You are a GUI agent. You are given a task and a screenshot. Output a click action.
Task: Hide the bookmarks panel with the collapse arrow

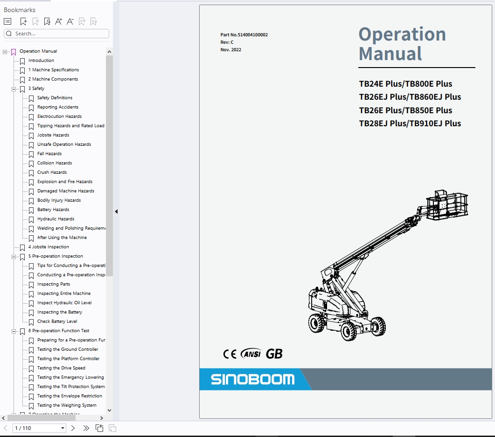pos(116,212)
